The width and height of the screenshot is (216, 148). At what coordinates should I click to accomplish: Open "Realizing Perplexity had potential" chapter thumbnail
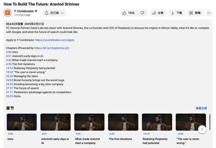(157, 122)
